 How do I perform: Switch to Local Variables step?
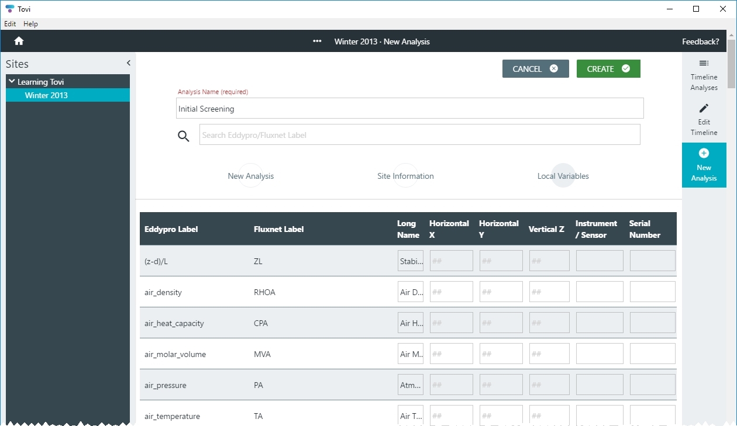(563, 176)
